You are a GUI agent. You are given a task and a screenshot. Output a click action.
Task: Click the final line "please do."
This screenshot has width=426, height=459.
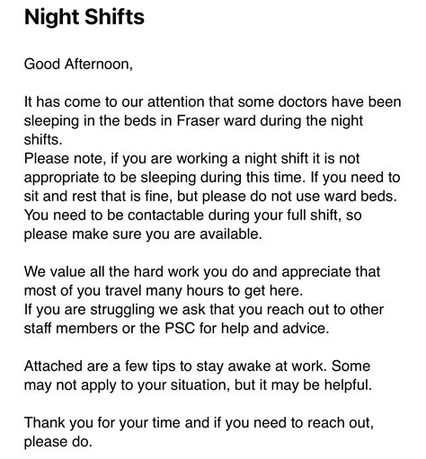pos(58,442)
